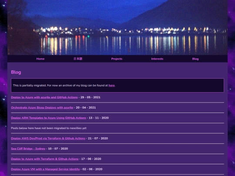Click date '10 - 07 - 2020'
The height and width of the screenshot is (176, 235).
coord(58,149)
